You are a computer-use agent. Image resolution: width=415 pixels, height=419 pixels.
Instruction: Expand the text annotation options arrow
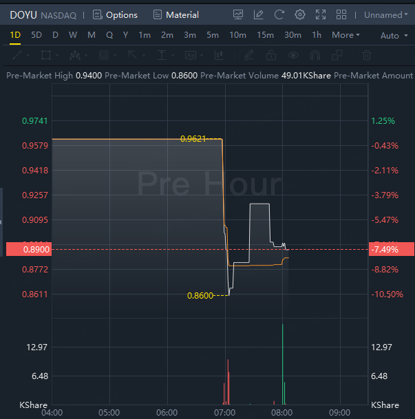coord(202,55)
